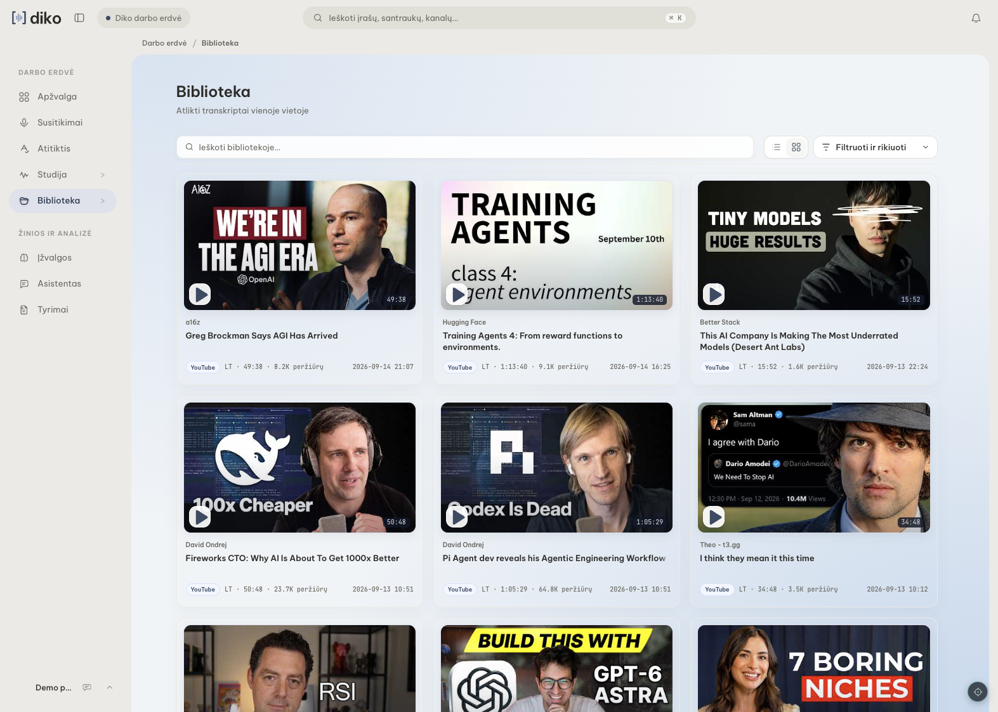
Task: Open Atitiktis page
Action: (63, 149)
